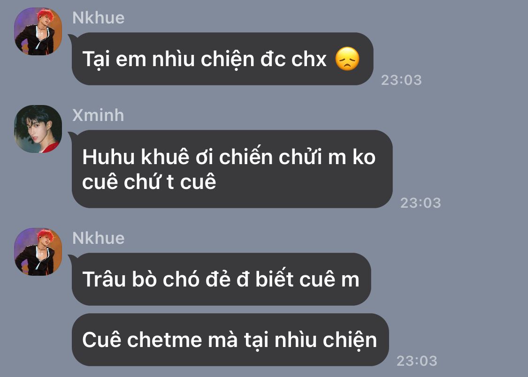Open Xminh's profile picture
The width and height of the screenshot is (528, 377).
coord(38,129)
